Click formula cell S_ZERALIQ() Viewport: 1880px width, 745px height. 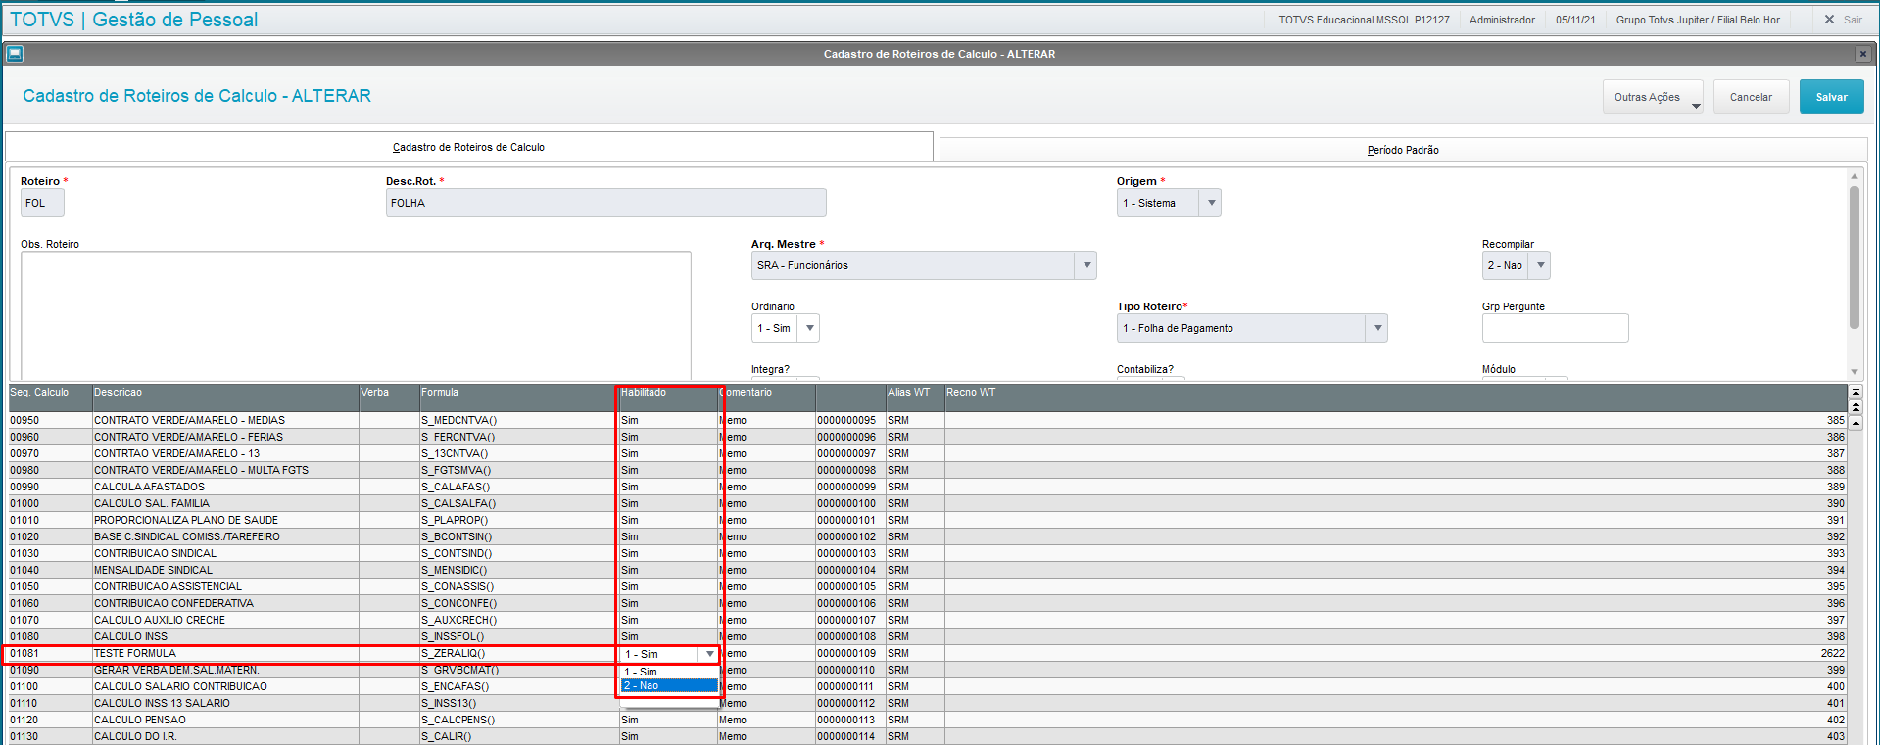pos(518,654)
